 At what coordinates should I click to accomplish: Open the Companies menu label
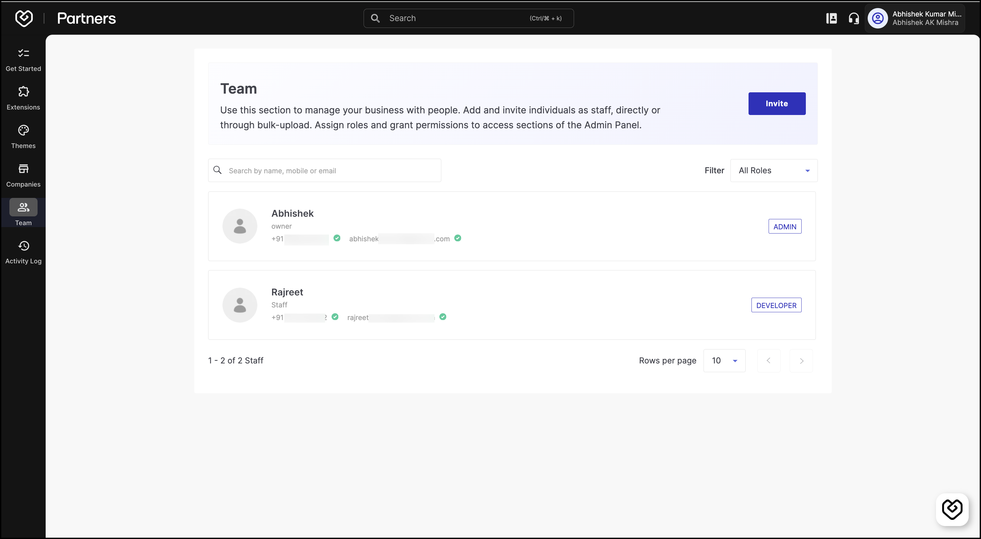tap(23, 184)
